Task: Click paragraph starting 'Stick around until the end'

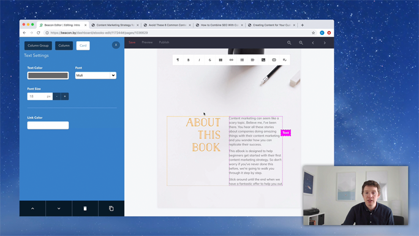Action: pos(255,181)
